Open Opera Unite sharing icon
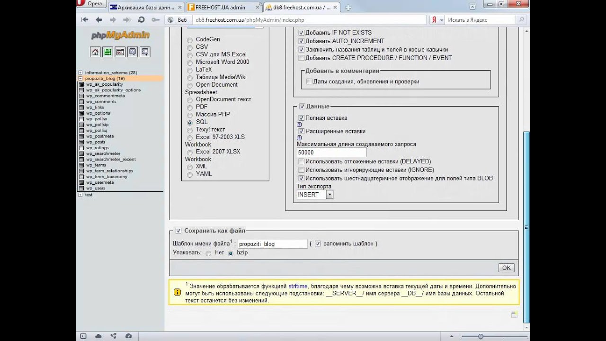 [113, 336]
